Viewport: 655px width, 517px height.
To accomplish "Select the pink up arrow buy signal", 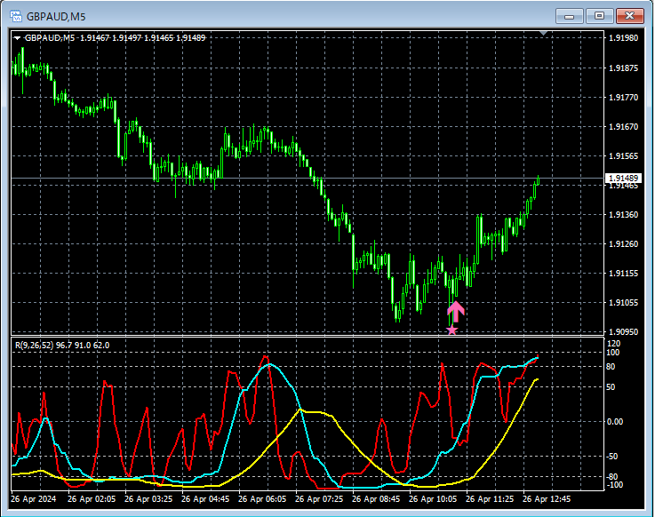I will click(x=456, y=312).
